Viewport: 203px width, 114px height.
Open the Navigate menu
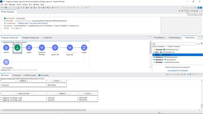pyautogui.click(x=12, y=4)
